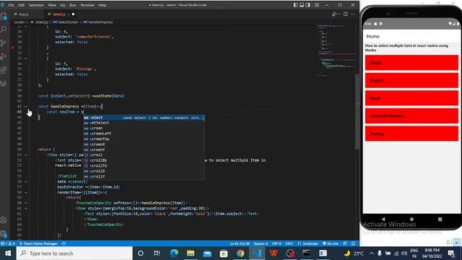Click the Windows Start button

pos(8,253)
